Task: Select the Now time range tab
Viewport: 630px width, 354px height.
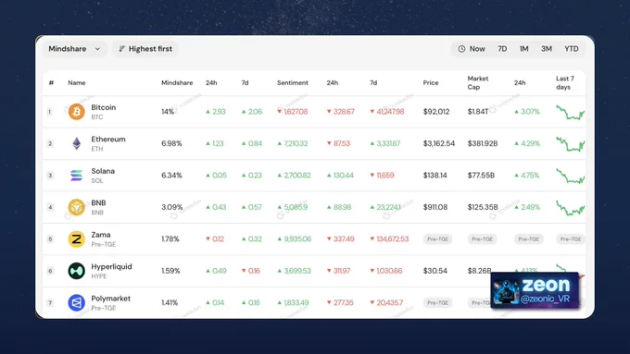Action: [x=472, y=49]
